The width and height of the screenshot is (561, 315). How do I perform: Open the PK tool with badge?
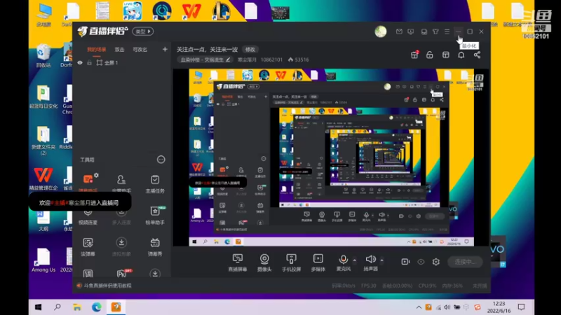tap(123, 273)
